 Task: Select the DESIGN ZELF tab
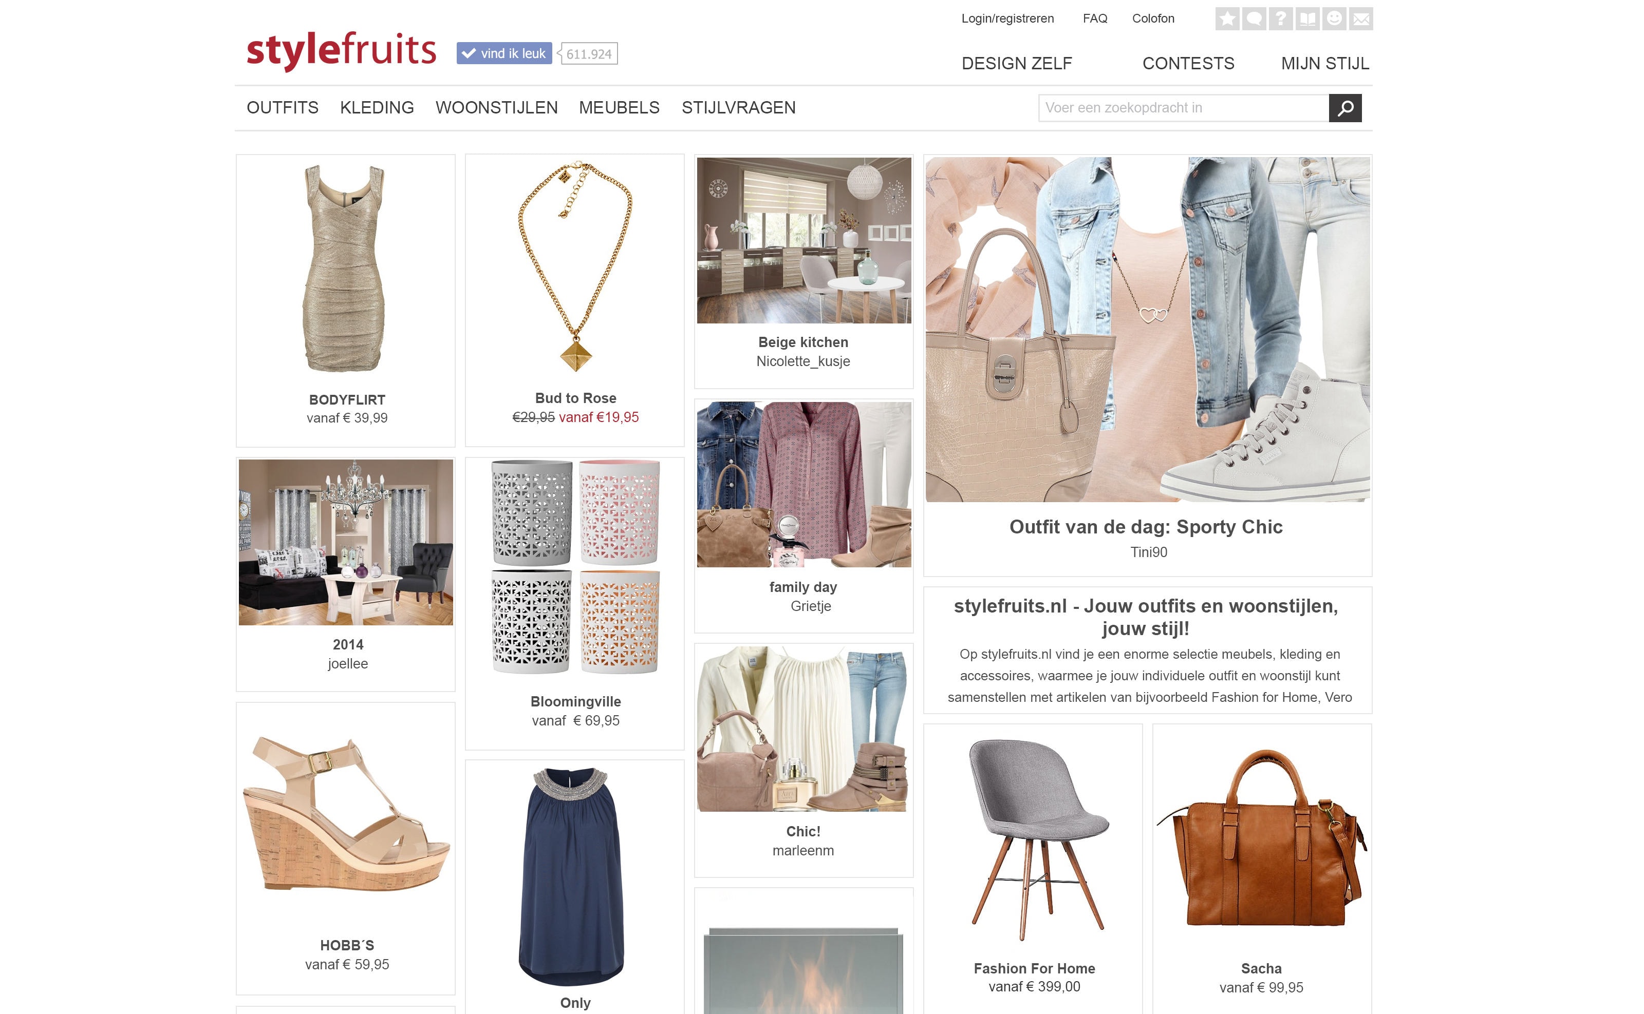1017,64
